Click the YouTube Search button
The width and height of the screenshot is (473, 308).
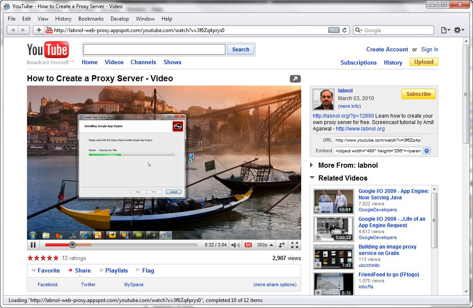(x=240, y=49)
